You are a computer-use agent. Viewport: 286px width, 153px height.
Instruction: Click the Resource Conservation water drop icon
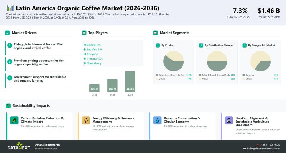click(157, 120)
